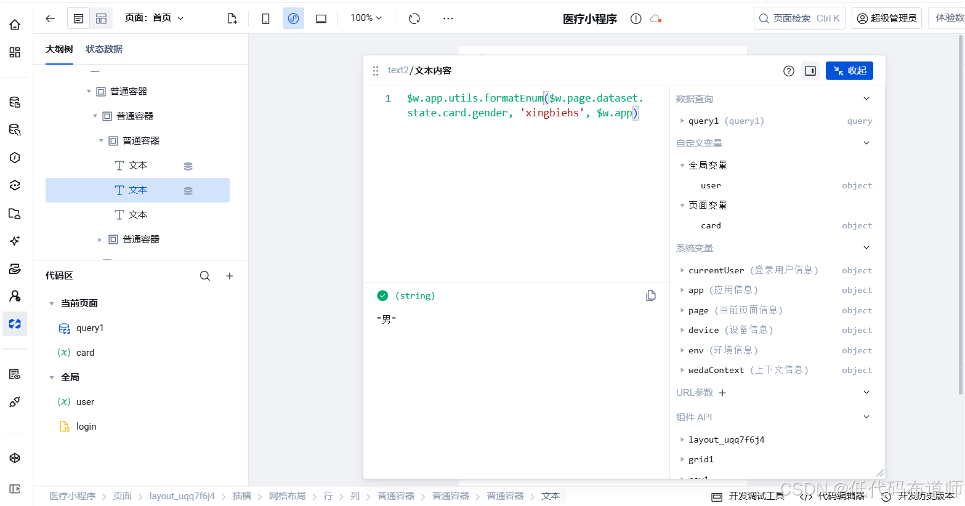Click the 超级管理员 button
Viewport: 965px width, 506px height.
(x=887, y=18)
